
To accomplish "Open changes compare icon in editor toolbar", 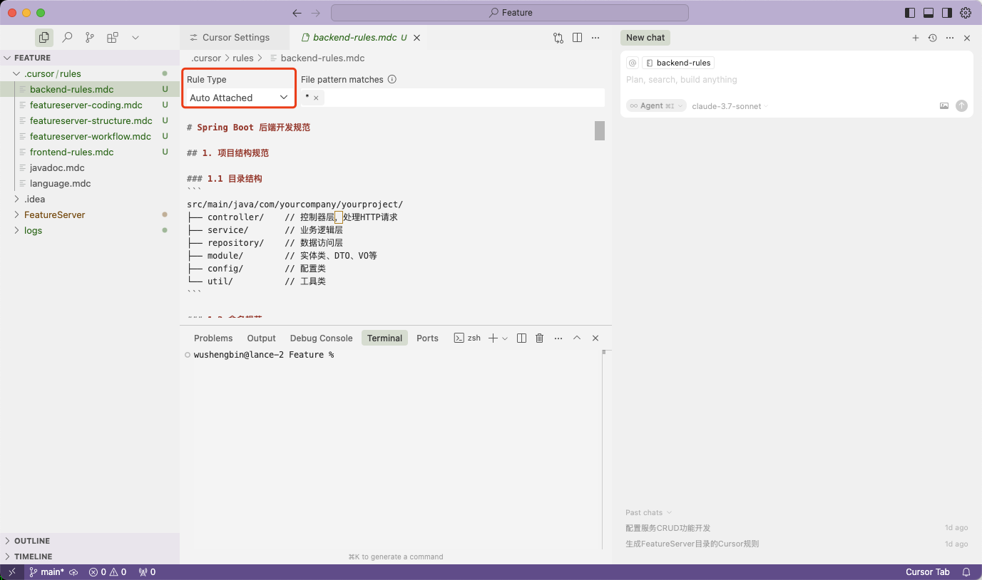I will pos(558,38).
